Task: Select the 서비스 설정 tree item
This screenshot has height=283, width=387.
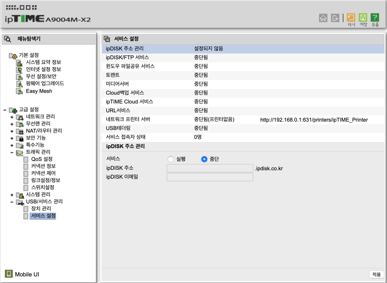Action: [43, 216]
